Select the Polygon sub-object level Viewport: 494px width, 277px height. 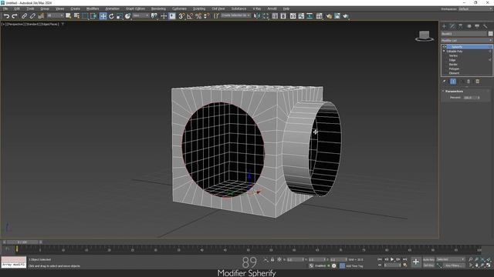click(454, 68)
